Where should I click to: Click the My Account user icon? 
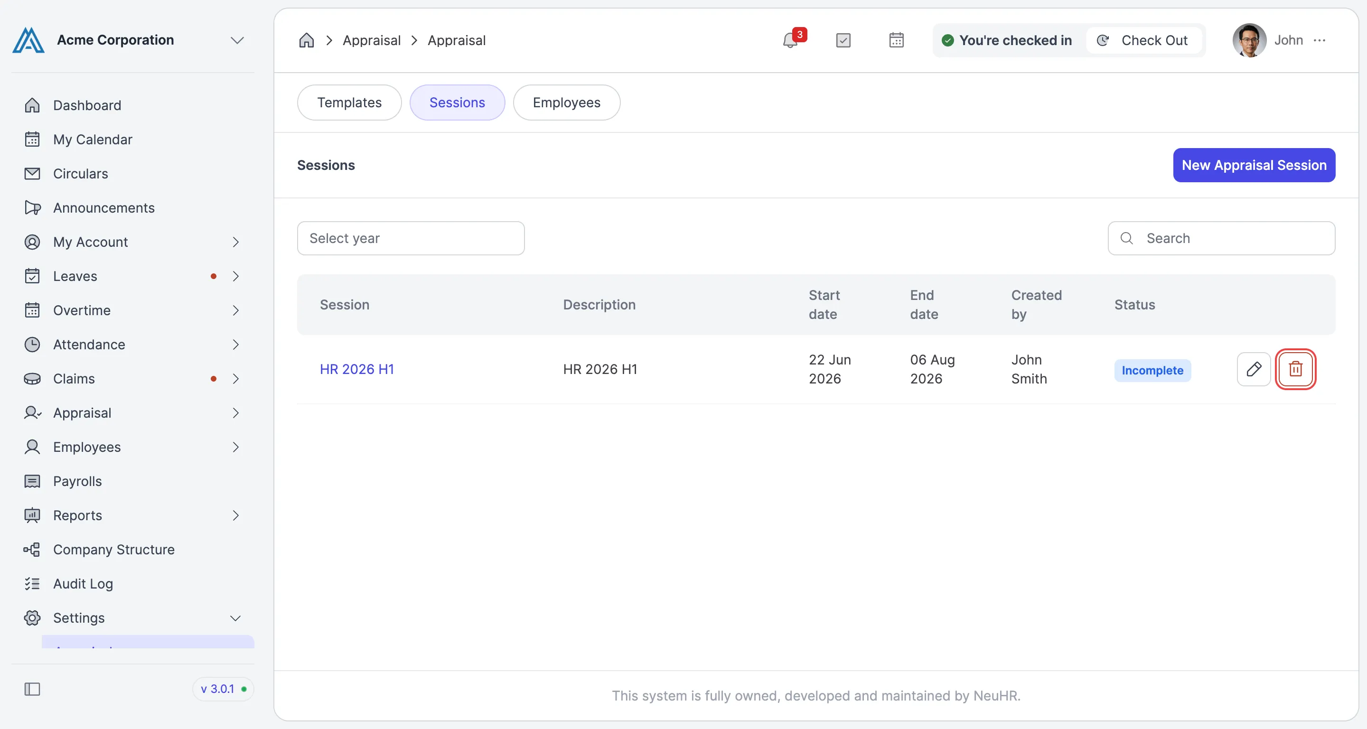pyautogui.click(x=32, y=242)
